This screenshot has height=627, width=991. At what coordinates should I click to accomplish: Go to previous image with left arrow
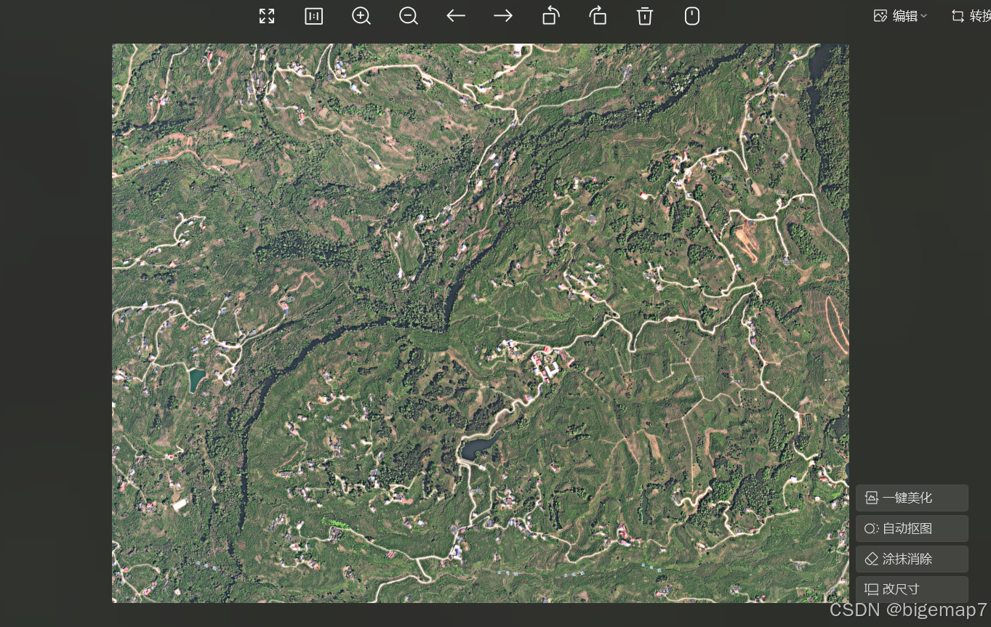(x=456, y=16)
